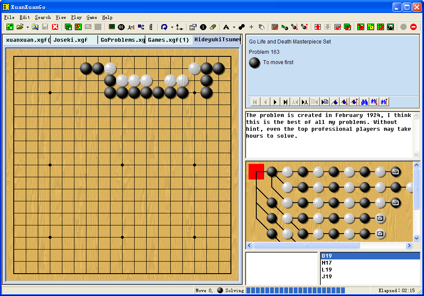Click the letter A label tool
The width and height of the screenshot is (424, 296).
point(226,27)
